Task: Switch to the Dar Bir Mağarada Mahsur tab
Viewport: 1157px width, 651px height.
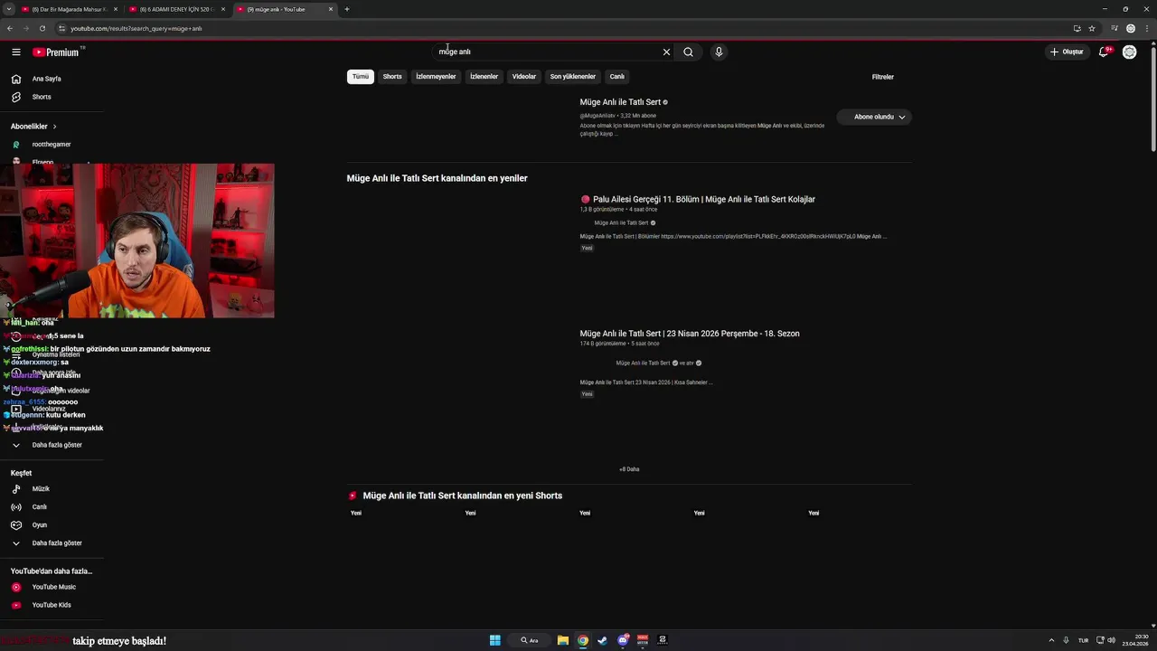Action: (x=68, y=9)
